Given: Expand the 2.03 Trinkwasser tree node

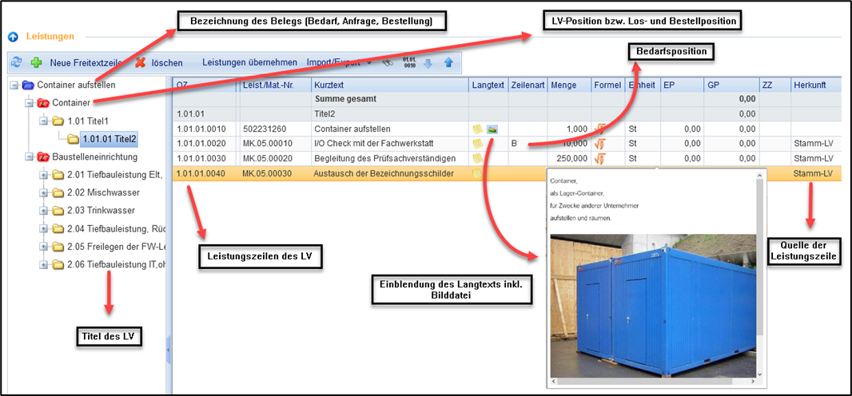Looking at the screenshot, I should (43, 211).
